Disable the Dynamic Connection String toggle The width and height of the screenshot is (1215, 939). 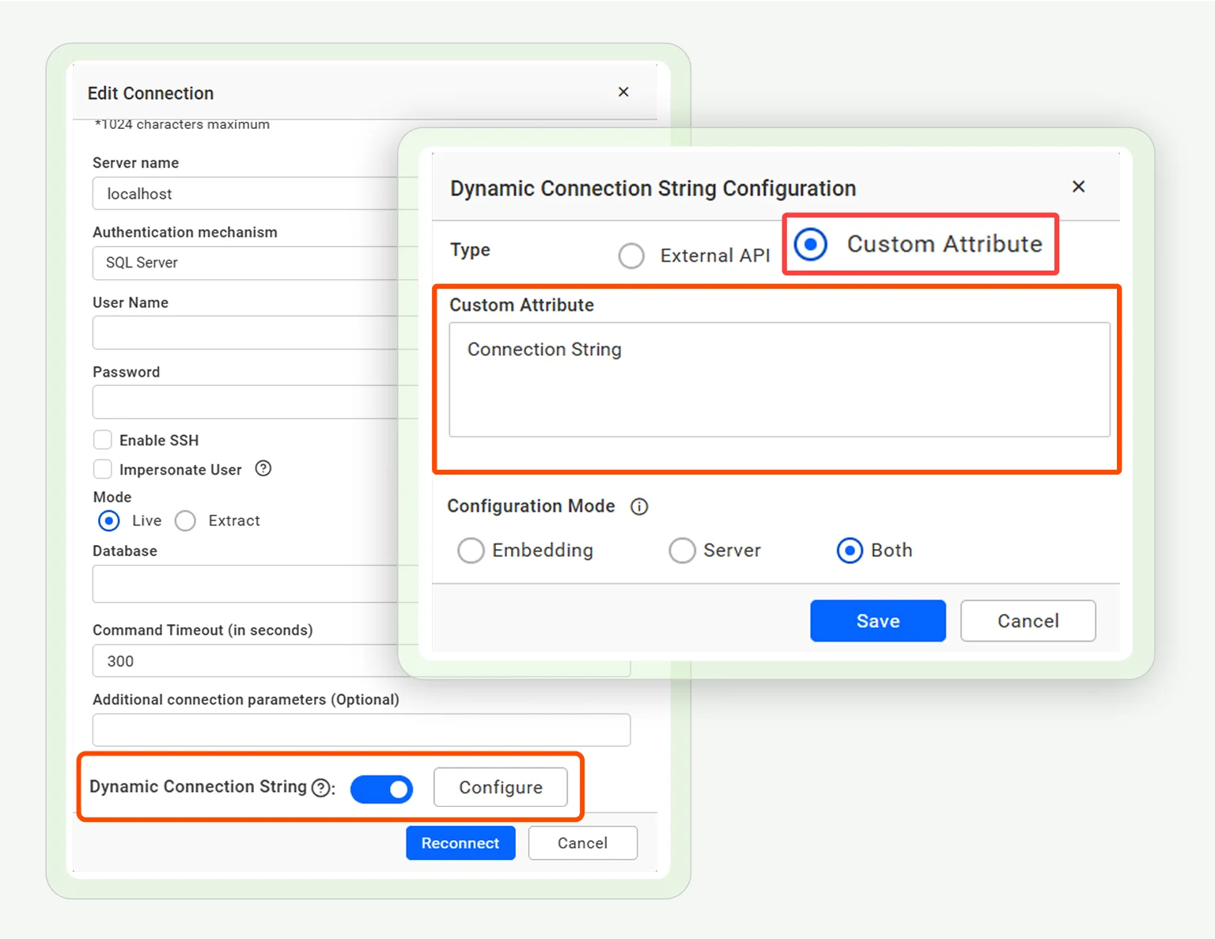coord(382,789)
